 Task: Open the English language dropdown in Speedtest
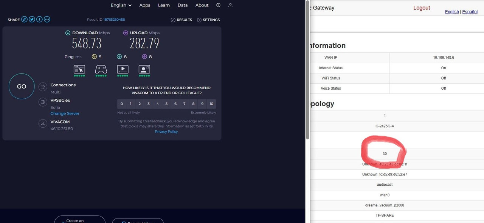click(121, 5)
